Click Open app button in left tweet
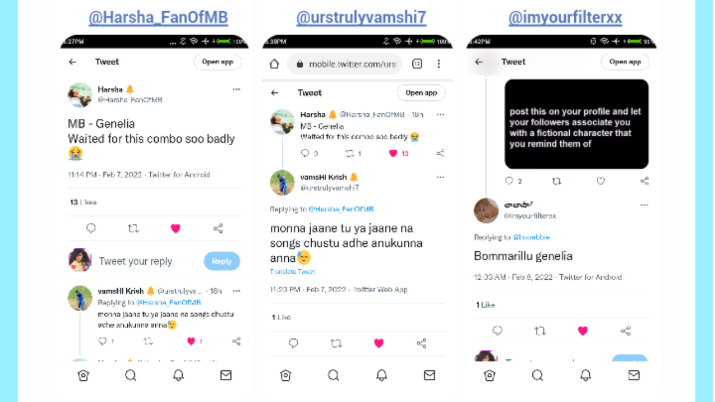This screenshot has height=402, width=715. pos(217,62)
